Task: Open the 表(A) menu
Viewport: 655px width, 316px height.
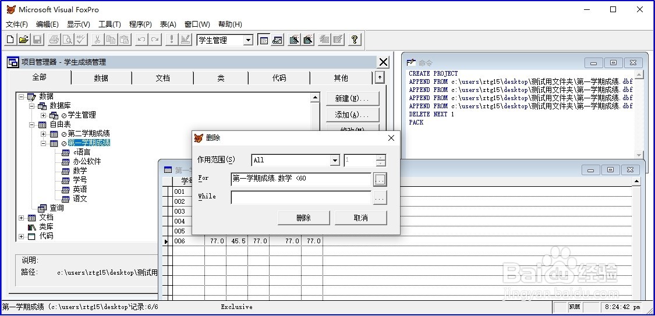Action: pos(168,24)
